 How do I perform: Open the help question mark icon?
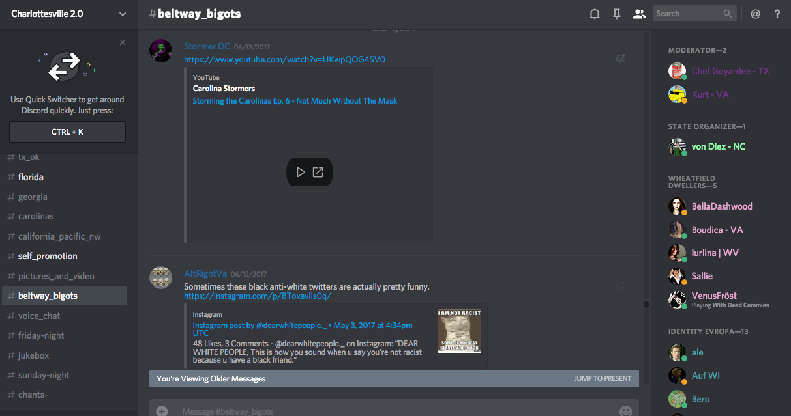(777, 14)
